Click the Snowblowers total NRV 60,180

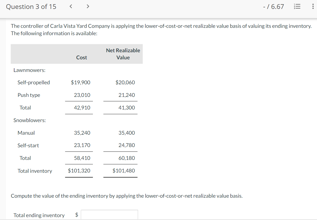[x=127, y=158]
